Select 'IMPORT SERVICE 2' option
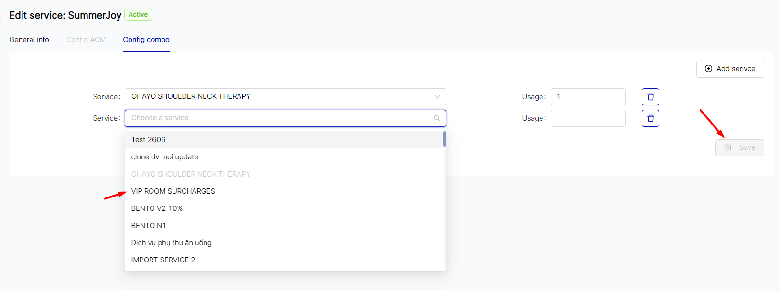This screenshot has width=780, height=291. click(163, 260)
